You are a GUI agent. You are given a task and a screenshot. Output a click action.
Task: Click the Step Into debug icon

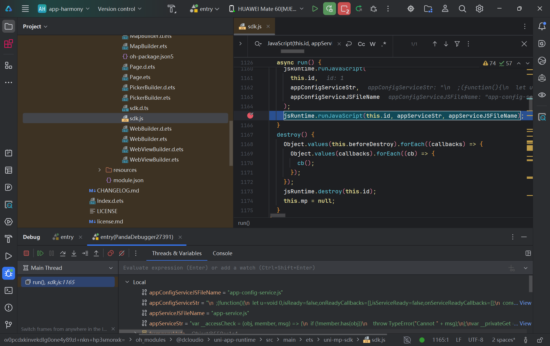(x=74, y=253)
